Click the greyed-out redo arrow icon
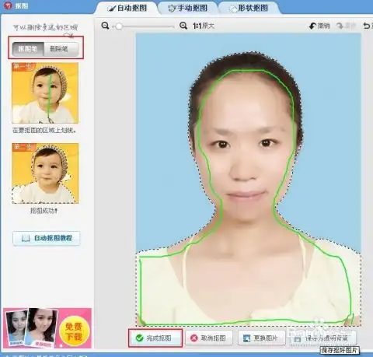373x357 pixels. [x=340, y=26]
